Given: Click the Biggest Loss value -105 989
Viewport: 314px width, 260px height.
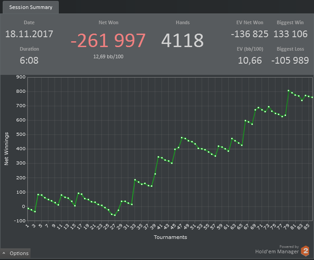Looking at the screenshot, I should 290,61.
